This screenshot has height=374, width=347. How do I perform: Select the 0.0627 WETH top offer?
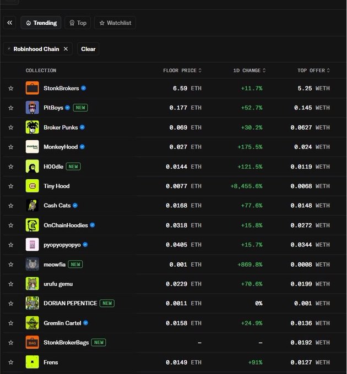coord(310,128)
